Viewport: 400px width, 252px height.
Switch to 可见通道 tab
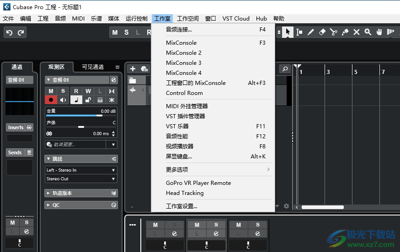(93, 67)
